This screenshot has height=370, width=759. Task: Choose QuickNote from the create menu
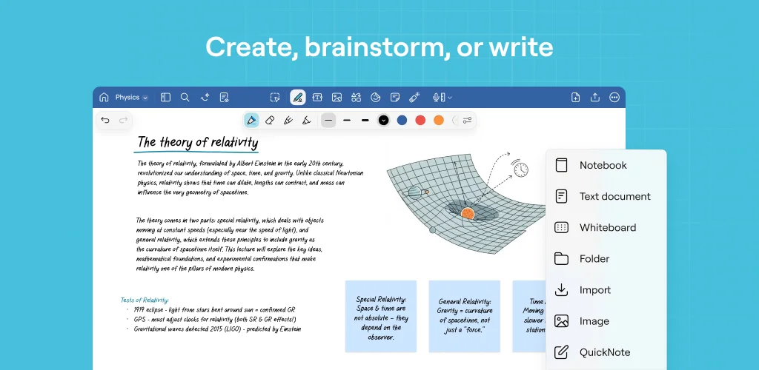[x=606, y=352]
